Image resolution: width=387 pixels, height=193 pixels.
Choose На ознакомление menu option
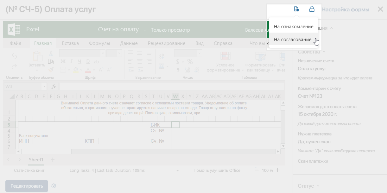pos(294,27)
